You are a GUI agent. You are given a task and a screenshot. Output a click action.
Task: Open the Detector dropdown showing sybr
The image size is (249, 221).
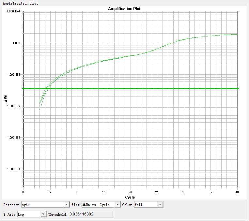point(45,204)
